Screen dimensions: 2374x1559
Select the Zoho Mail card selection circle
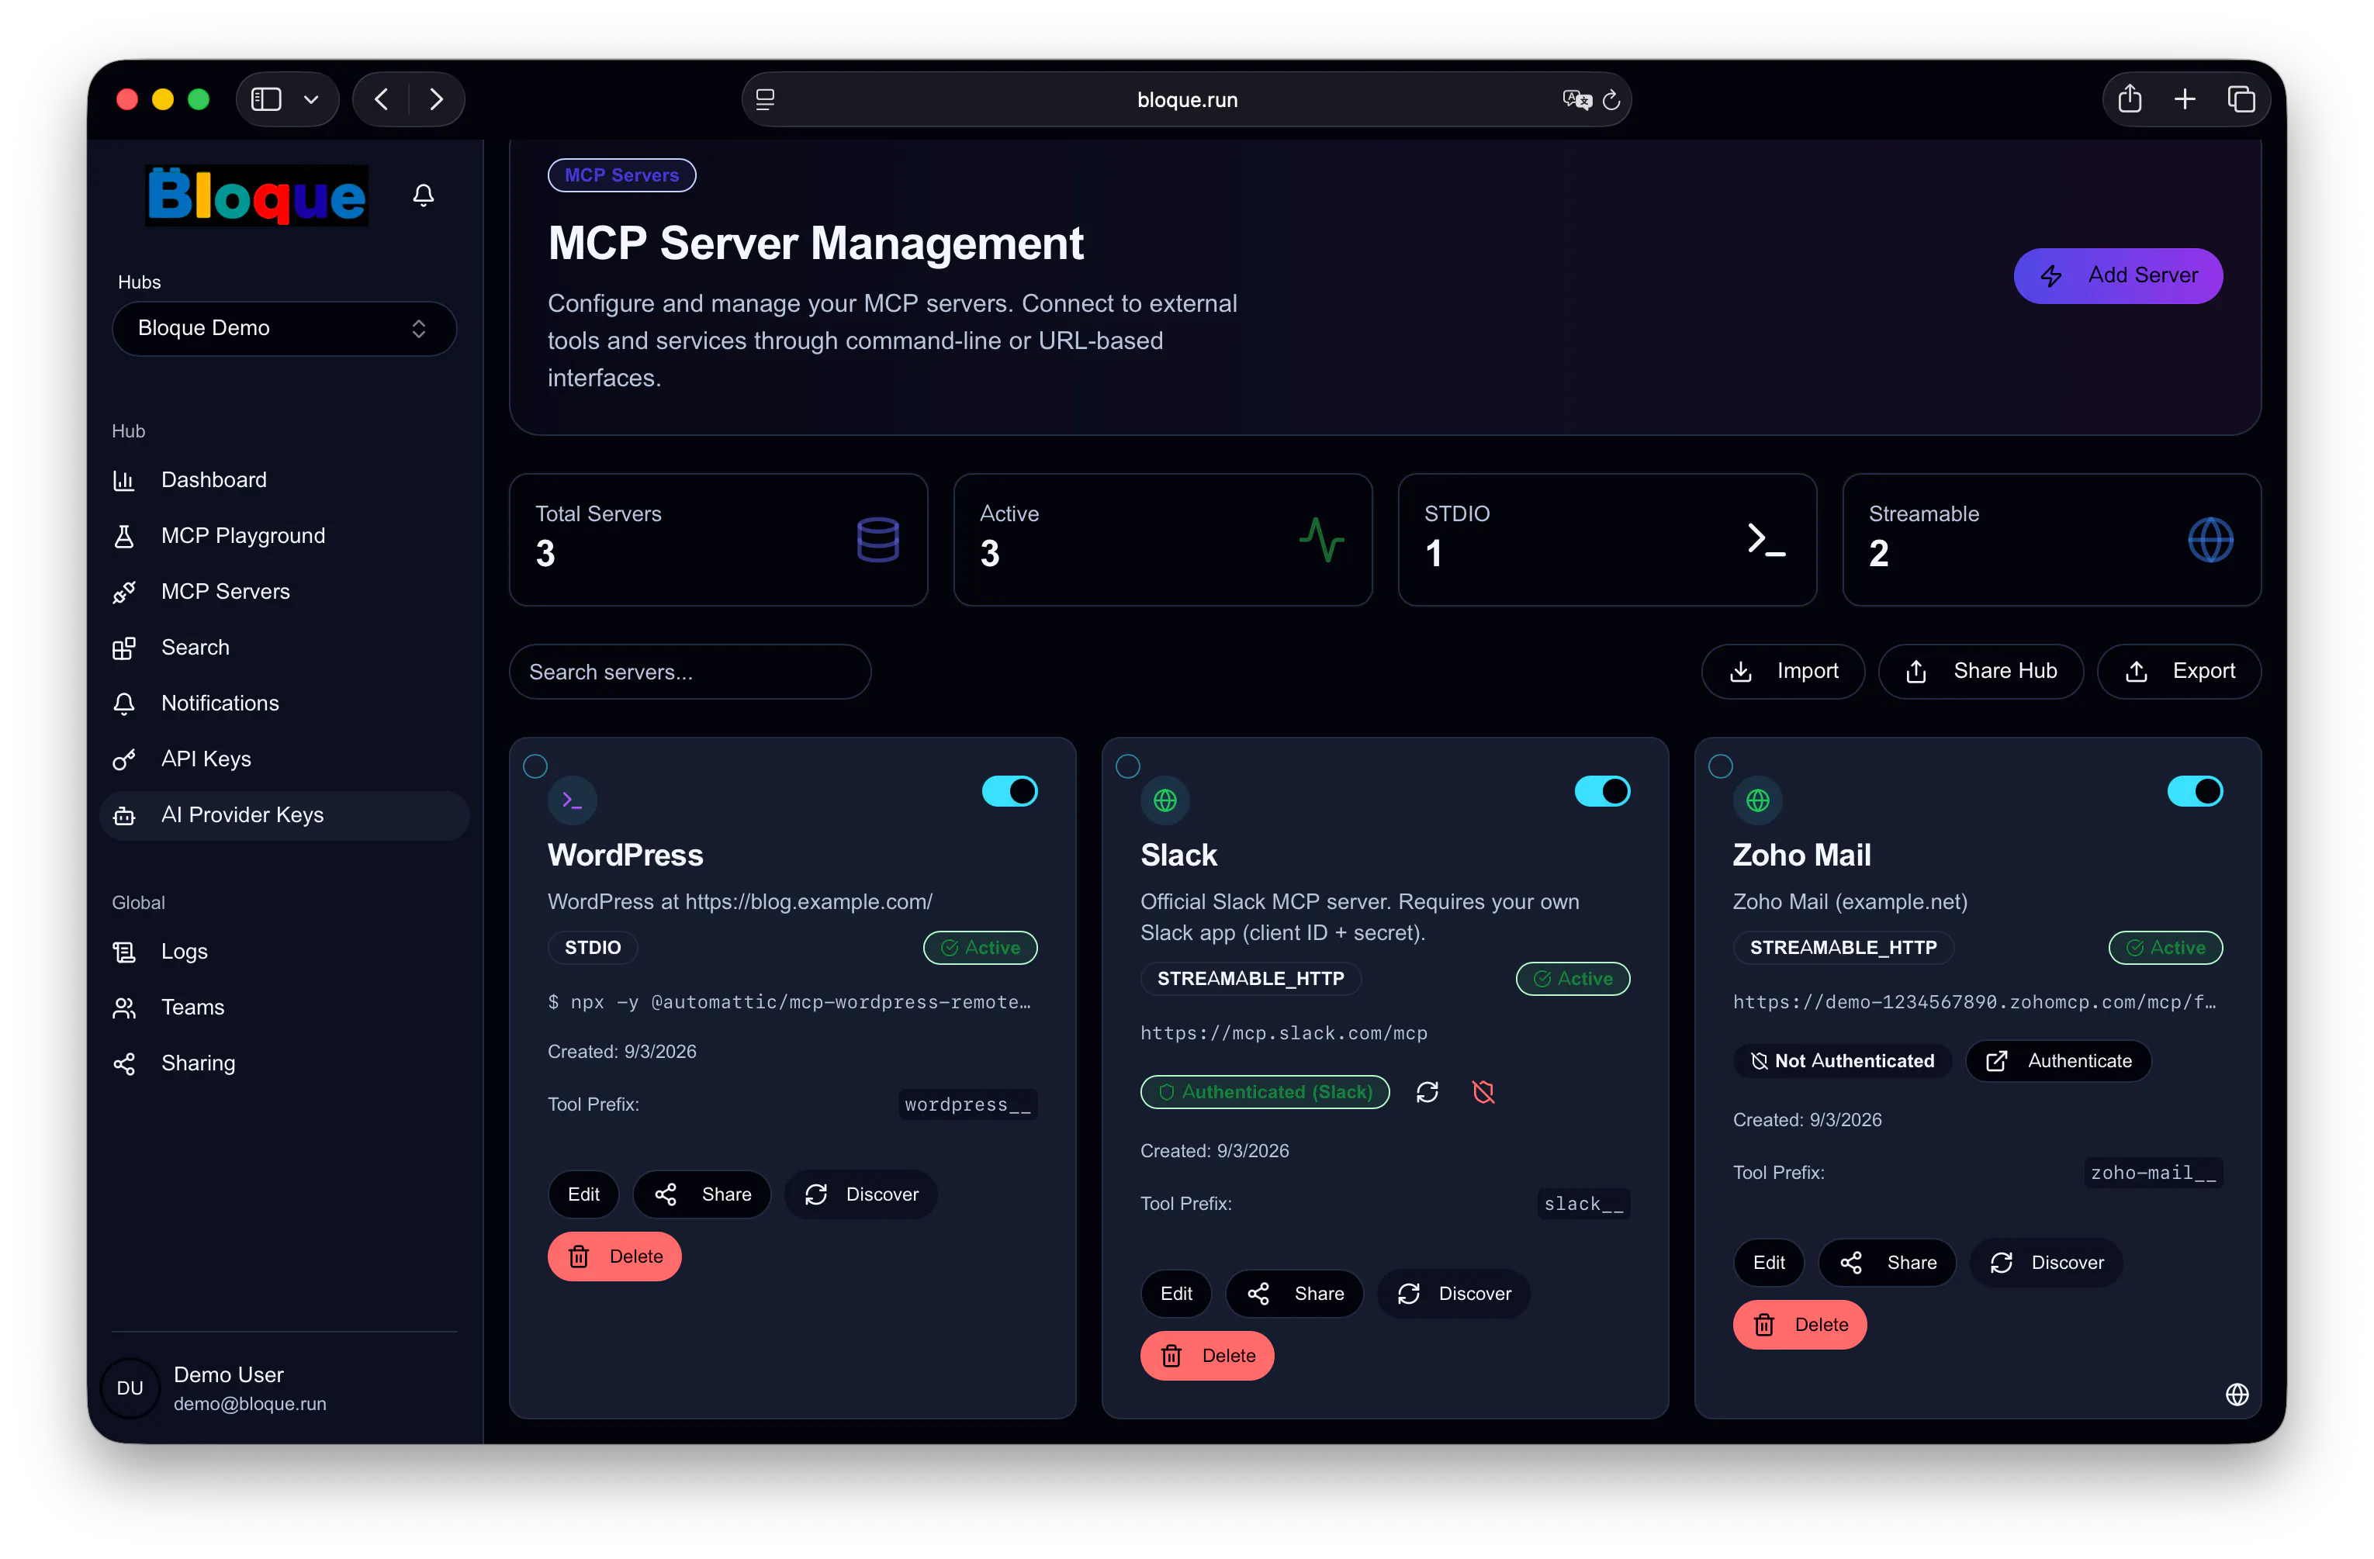(1721, 766)
